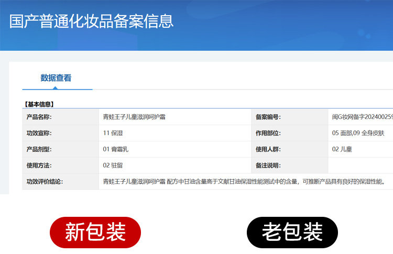Select the 使用方法 label cell
This screenshot has width=393, height=254.
[61, 165]
